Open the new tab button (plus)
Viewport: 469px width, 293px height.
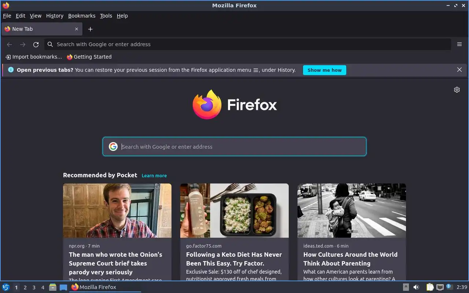click(x=90, y=29)
